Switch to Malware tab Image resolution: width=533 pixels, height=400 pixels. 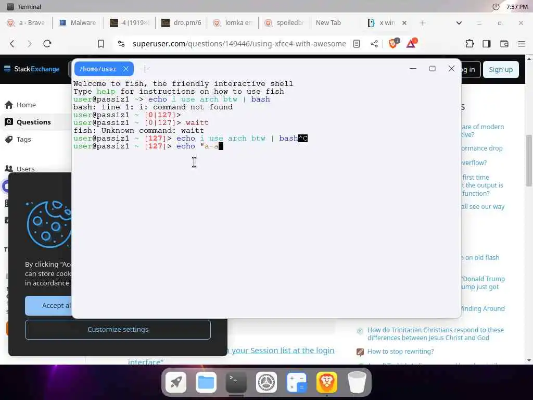[78, 23]
